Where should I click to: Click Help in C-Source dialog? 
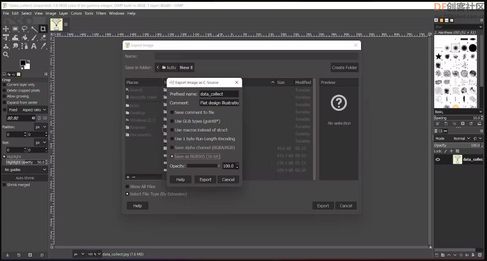click(x=181, y=179)
